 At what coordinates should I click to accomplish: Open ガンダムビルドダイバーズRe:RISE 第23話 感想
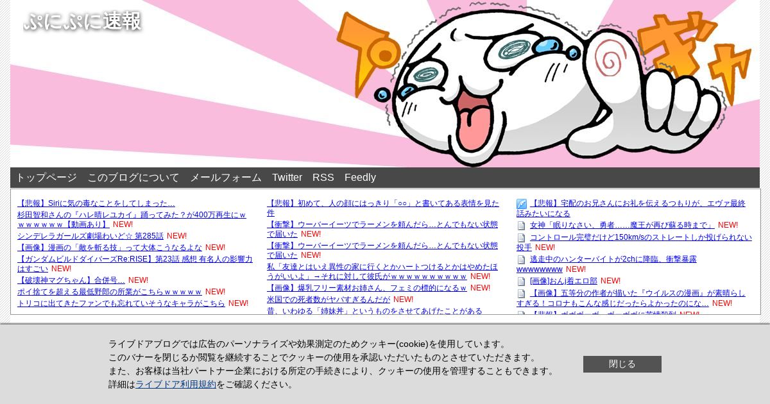click(135, 264)
